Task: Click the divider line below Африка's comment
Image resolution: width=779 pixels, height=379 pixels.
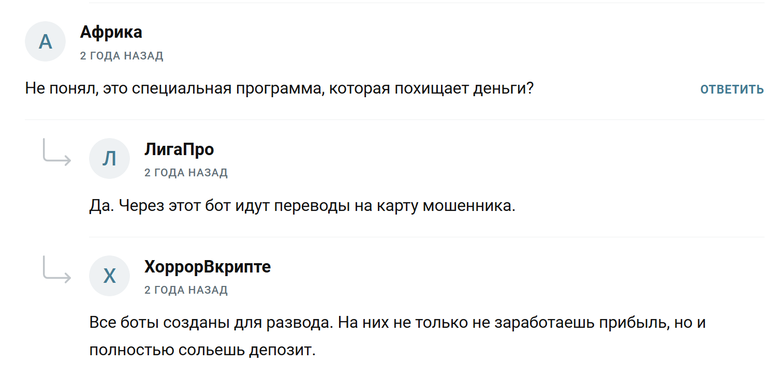Action: coord(394,120)
